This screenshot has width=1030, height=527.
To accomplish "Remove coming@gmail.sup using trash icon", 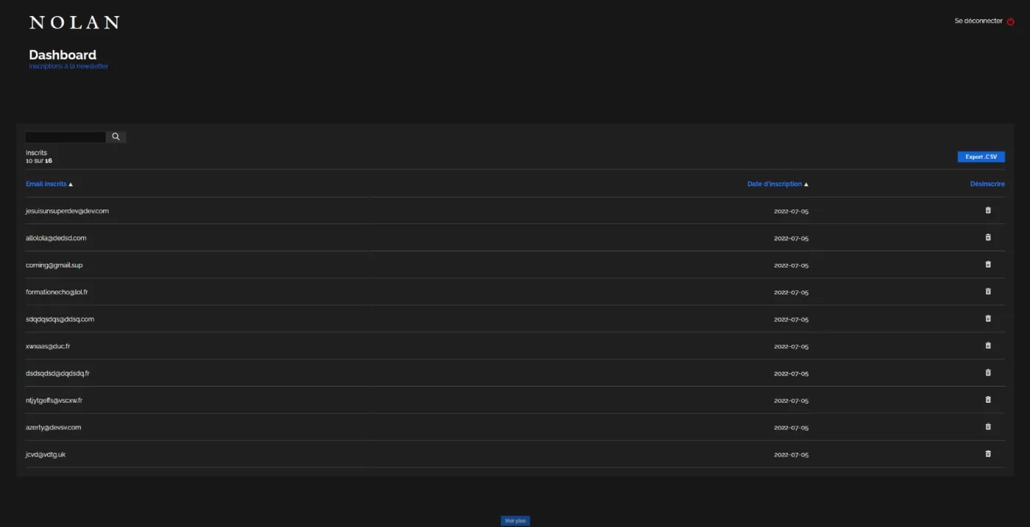I will point(988,264).
